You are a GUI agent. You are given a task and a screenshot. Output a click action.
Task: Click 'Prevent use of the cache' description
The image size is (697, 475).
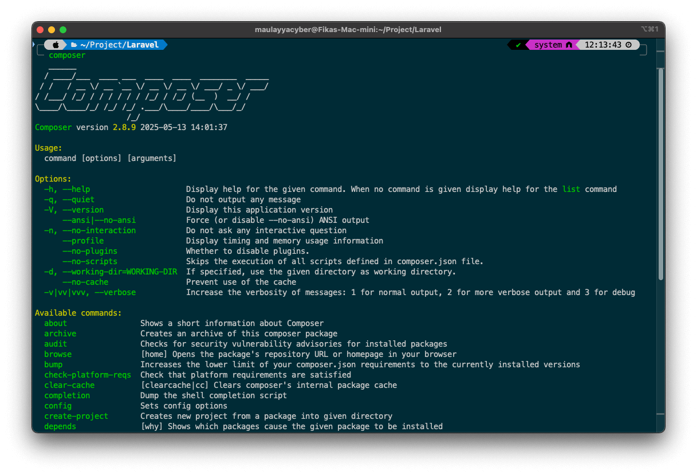(x=241, y=282)
